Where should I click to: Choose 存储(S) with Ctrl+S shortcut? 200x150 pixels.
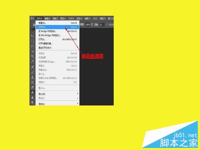58,66
